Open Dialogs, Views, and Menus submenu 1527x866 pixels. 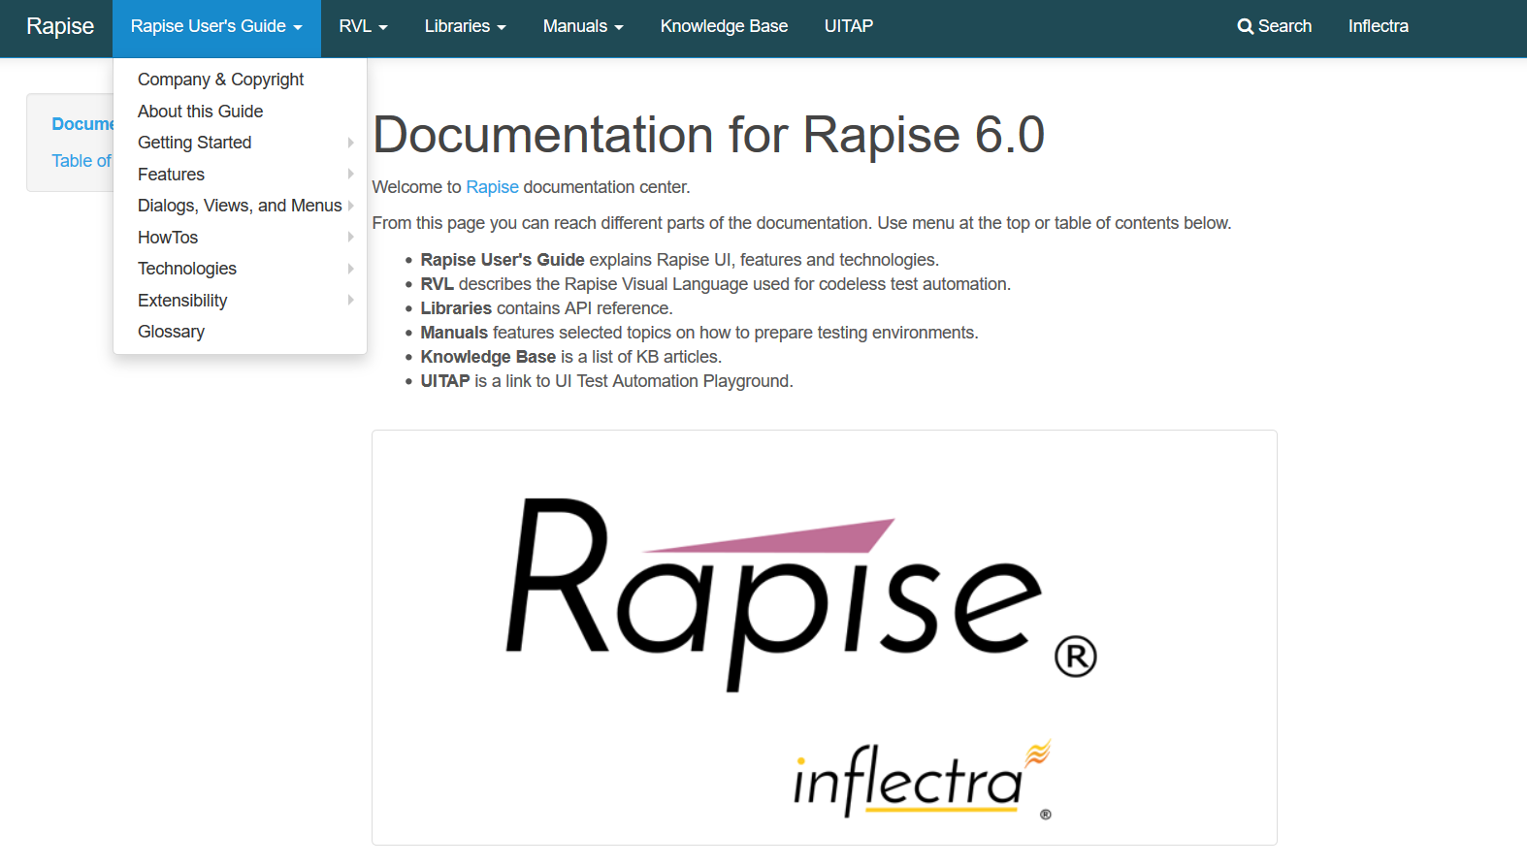point(240,206)
